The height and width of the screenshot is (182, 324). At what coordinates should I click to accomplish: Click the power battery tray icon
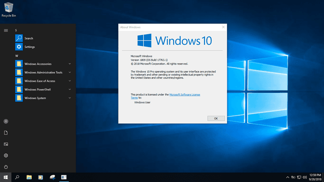(x=293, y=177)
